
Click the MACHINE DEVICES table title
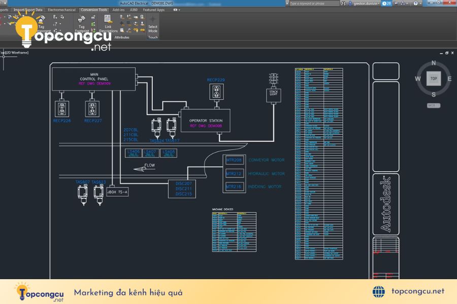(222, 209)
